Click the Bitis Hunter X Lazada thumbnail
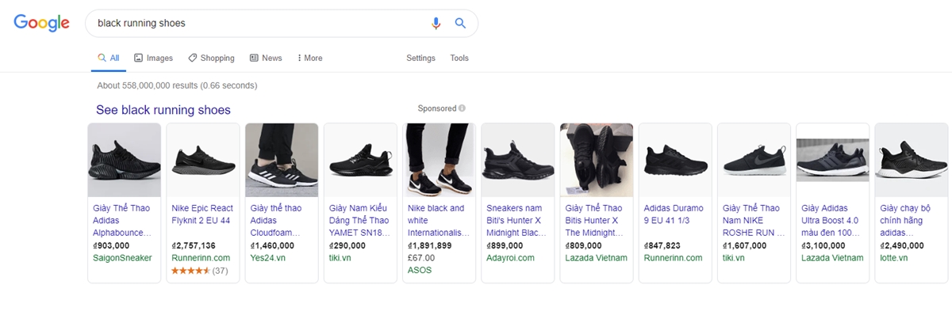 tap(597, 160)
